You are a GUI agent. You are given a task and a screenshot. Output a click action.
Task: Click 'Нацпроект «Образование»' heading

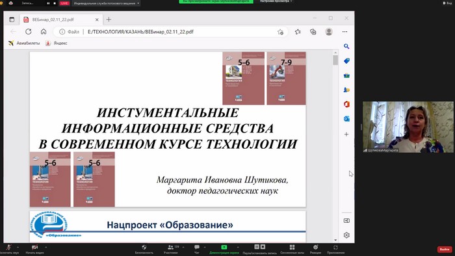tap(170, 225)
